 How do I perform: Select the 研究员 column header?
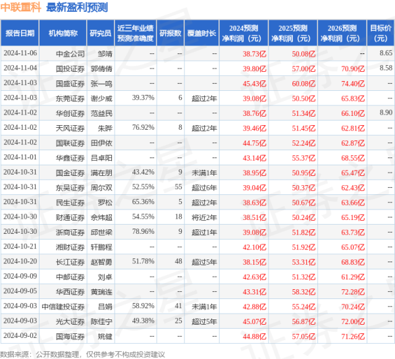point(101,33)
